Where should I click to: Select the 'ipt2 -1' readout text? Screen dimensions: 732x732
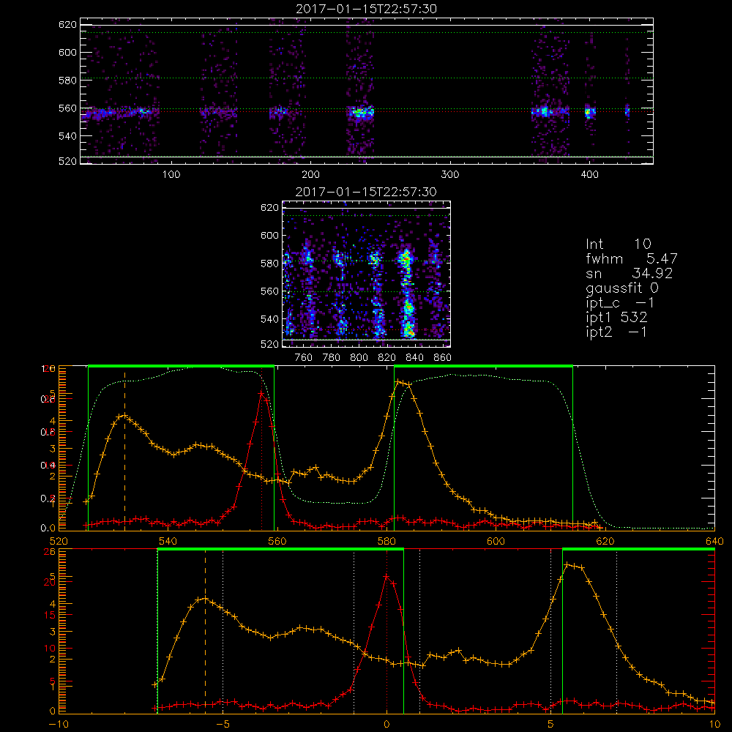pyautogui.click(x=616, y=332)
